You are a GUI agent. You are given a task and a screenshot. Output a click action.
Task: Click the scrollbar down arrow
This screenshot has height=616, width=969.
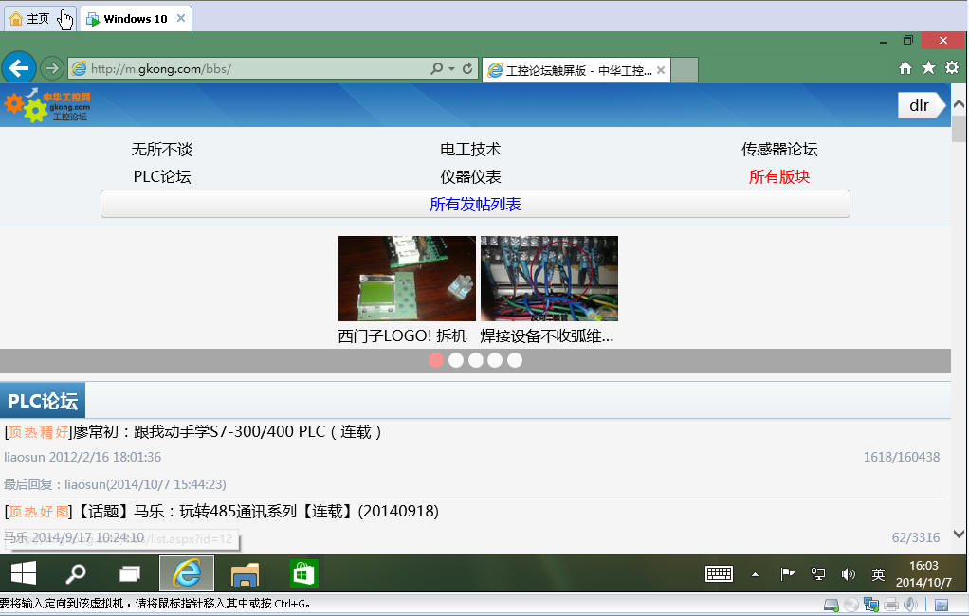point(960,534)
